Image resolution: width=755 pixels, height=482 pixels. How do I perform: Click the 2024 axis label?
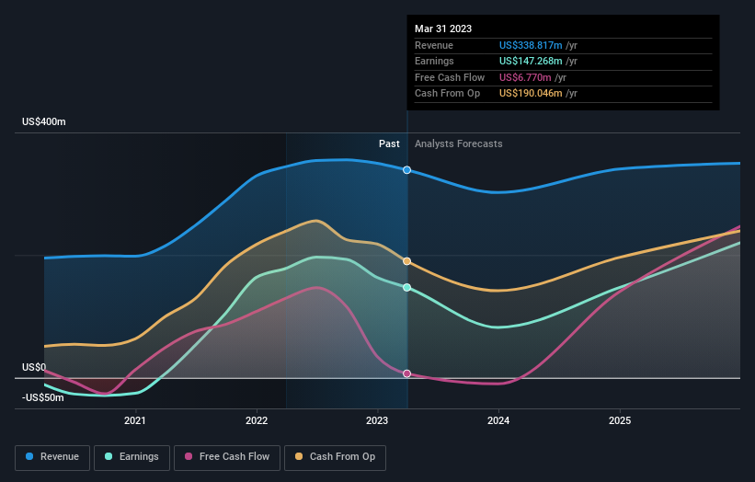(498, 420)
